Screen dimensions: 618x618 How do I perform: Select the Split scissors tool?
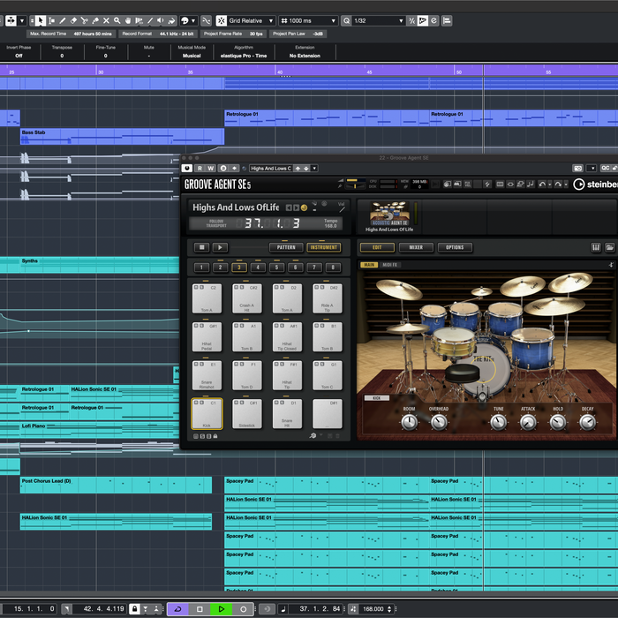[85, 21]
